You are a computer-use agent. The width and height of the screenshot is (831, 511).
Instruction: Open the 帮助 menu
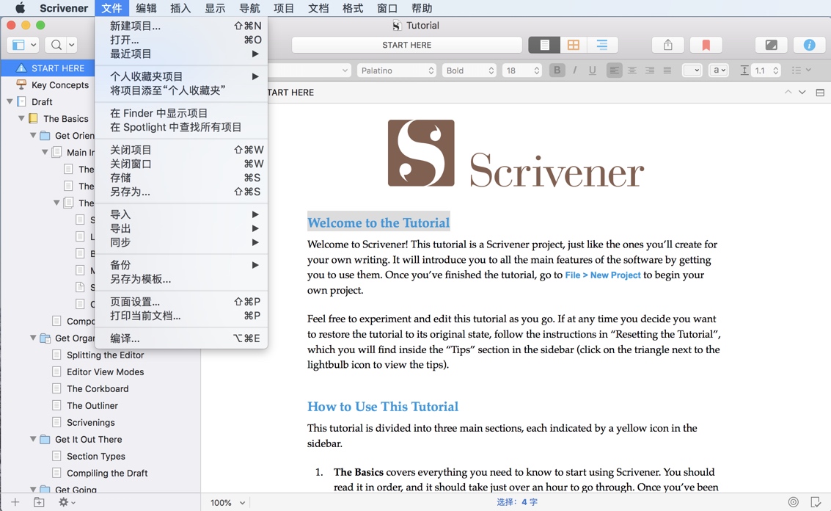pyautogui.click(x=422, y=9)
